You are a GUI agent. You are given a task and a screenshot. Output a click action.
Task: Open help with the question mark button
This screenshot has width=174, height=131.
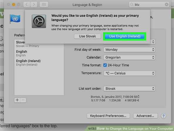coord(163,116)
